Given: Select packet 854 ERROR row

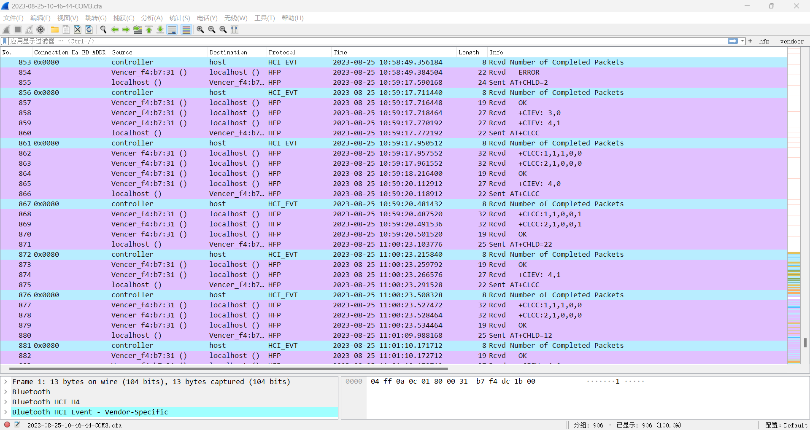Looking at the screenshot, I should (394, 73).
